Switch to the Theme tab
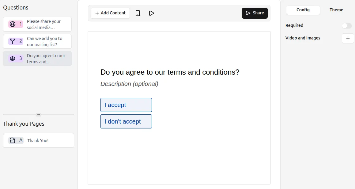 point(336,10)
